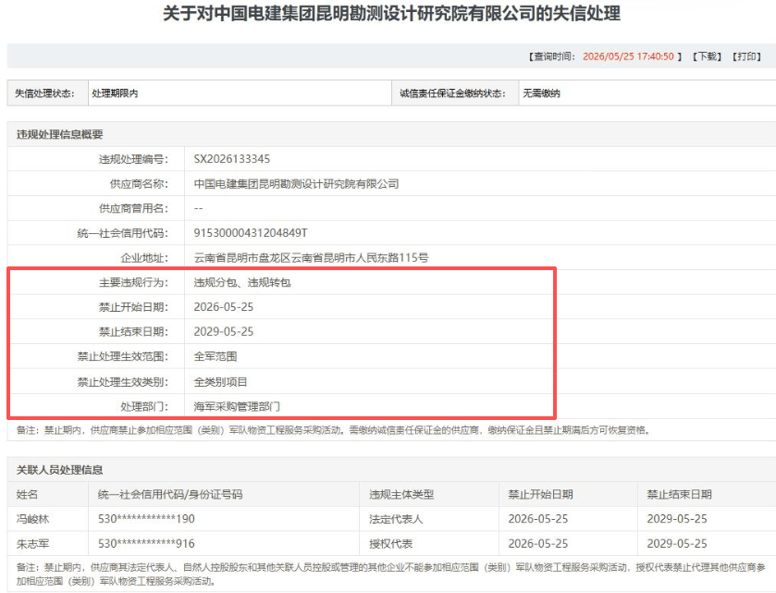The image size is (776, 593).
Task: Click the 禁止结束日期 column header in table
Action: pyautogui.click(x=679, y=494)
